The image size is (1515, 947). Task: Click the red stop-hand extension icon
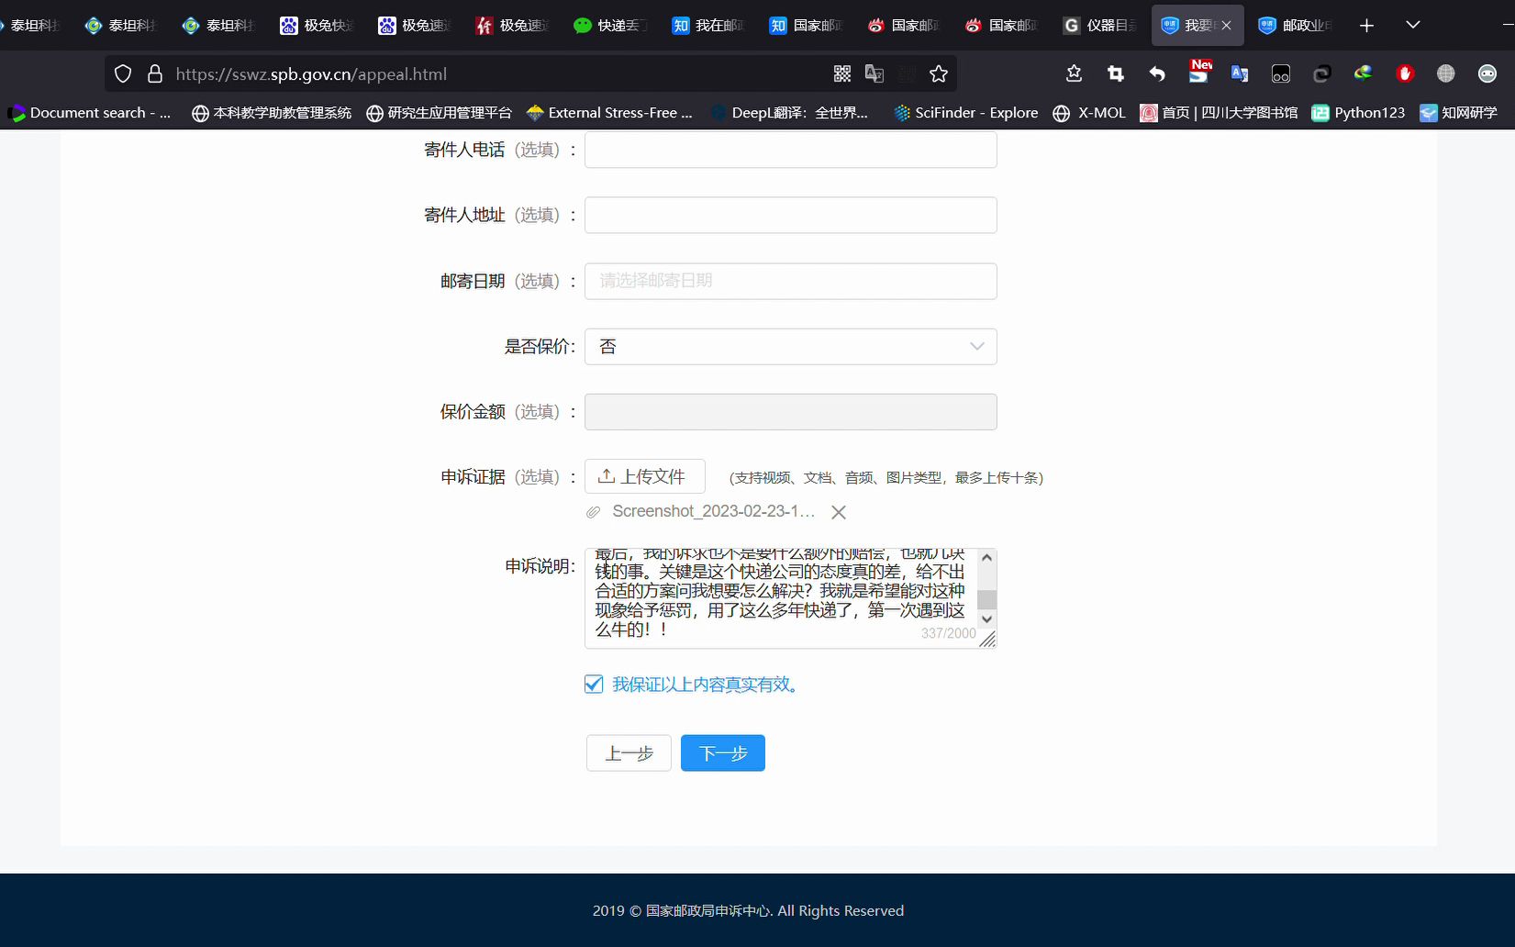1405,73
